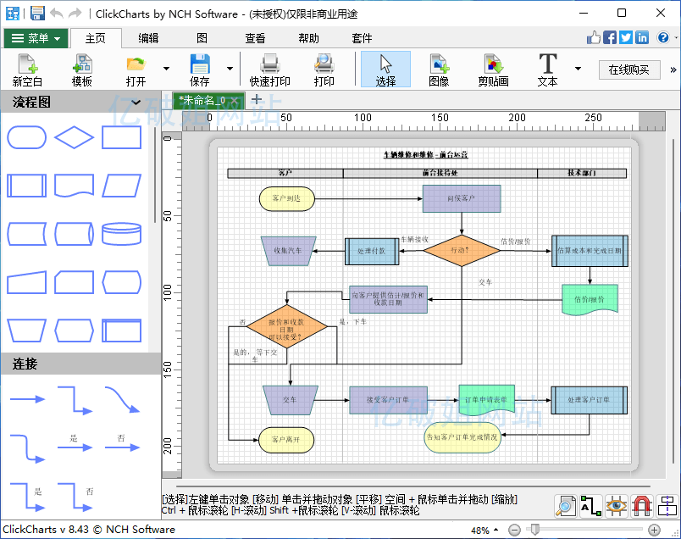Pick the diamond decision shape in the 流程图 panel

[75, 137]
